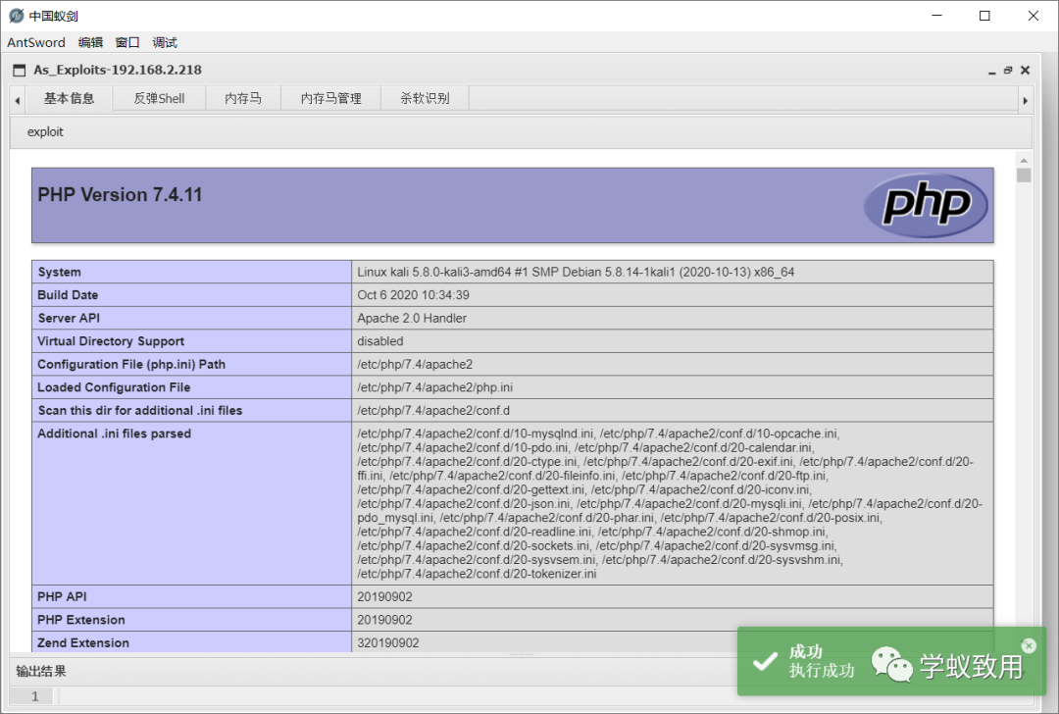
Task: Click the /etc/php/7.4/apache2/conf.d value
Action: pyautogui.click(x=433, y=411)
